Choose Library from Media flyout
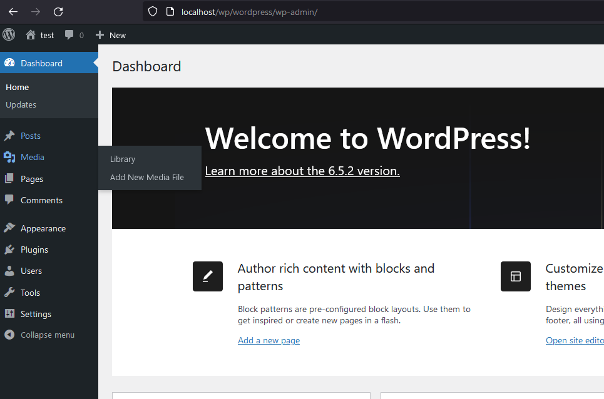This screenshot has width=604, height=399. (x=123, y=159)
